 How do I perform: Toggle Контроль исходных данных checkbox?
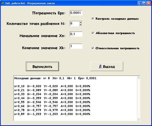(93, 18)
